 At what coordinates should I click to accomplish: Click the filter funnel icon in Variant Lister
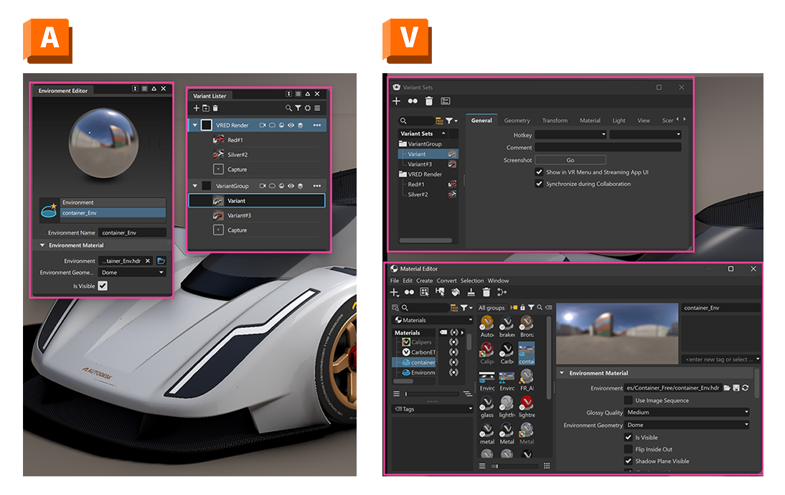(298, 108)
